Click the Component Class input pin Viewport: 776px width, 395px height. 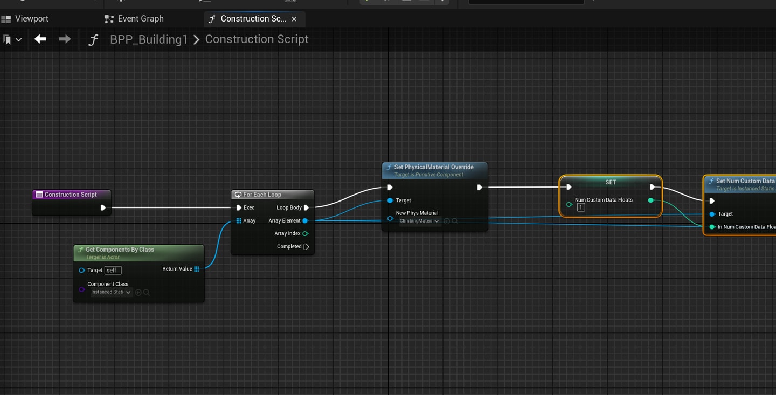tap(82, 289)
